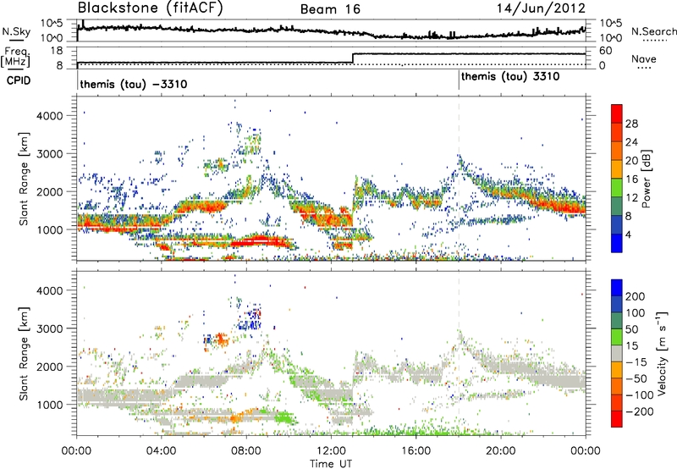
Task: Click the "Freq. [MHz]" axis label
Action: point(15,58)
